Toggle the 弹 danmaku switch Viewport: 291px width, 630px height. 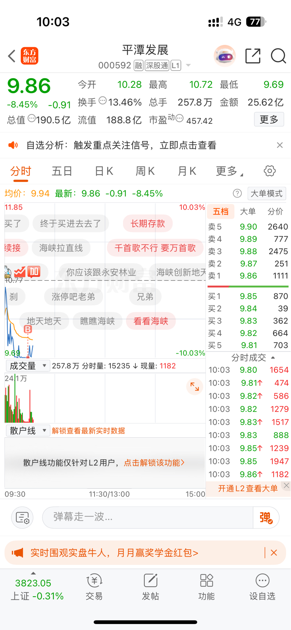(266, 517)
